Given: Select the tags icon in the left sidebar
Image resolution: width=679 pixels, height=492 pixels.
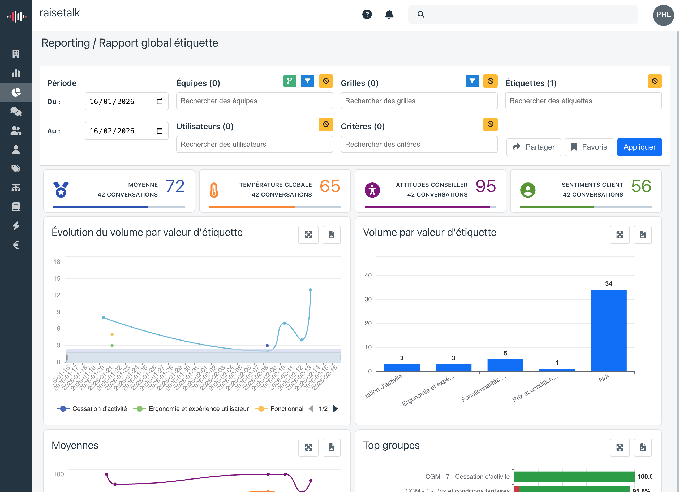Looking at the screenshot, I should tap(16, 168).
